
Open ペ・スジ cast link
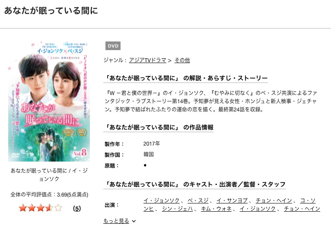click(x=198, y=200)
